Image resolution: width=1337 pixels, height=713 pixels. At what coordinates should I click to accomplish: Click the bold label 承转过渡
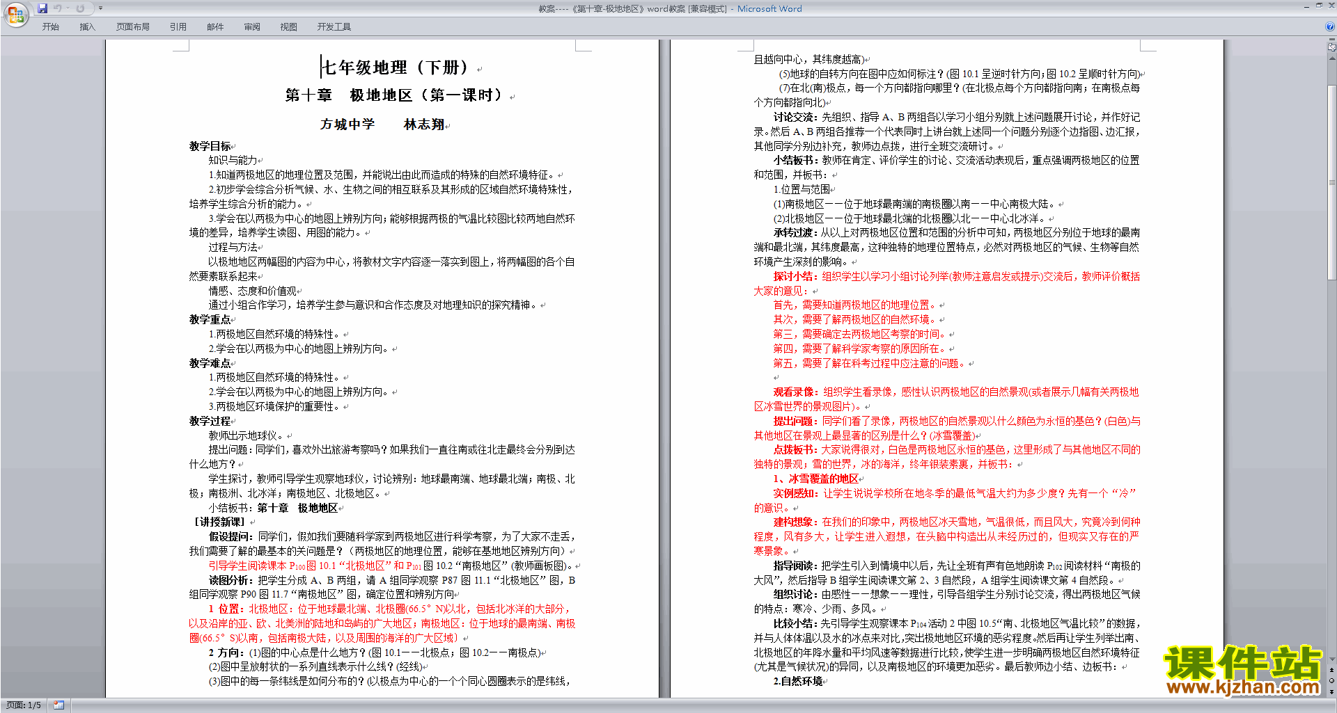(795, 233)
